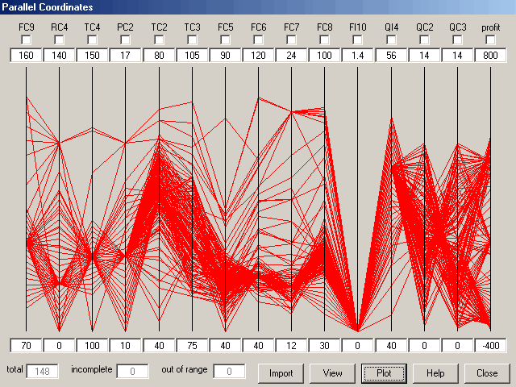
Task: Enable the profit axis checkbox
Action: (490, 40)
